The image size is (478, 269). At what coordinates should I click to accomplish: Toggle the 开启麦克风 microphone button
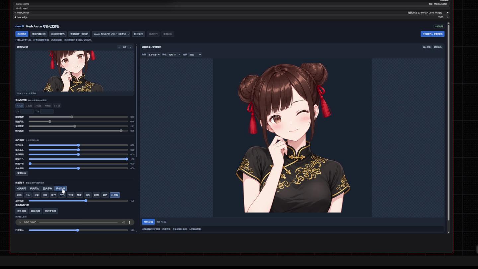50,211
